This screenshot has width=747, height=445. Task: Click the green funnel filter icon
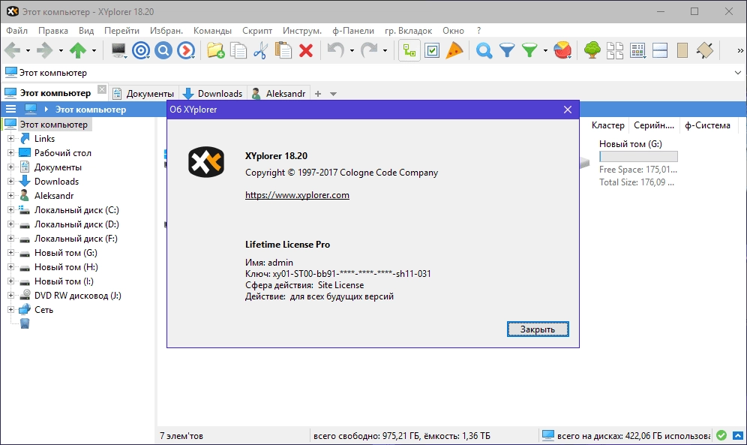click(529, 50)
